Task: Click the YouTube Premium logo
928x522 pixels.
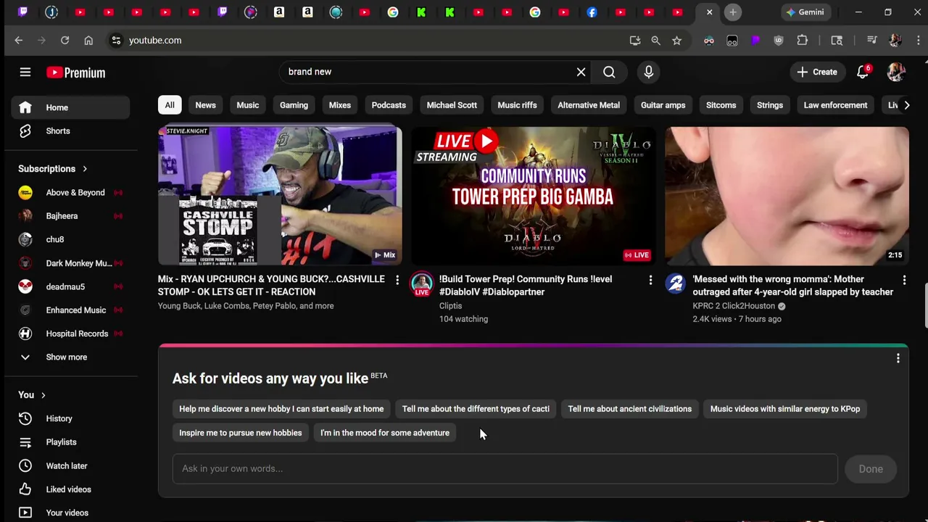Action: tap(76, 72)
